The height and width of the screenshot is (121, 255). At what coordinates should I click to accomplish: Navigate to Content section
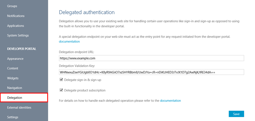click(13, 68)
